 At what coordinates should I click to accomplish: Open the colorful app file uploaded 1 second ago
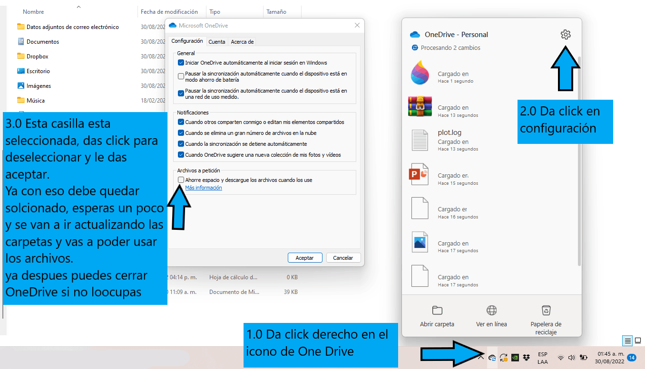pyautogui.click(x=420, y=72)
